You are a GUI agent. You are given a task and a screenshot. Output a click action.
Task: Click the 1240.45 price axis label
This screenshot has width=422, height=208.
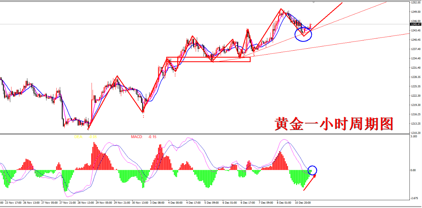click(416, 40)
